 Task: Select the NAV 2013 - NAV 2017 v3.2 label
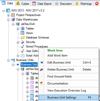[28, 10]
